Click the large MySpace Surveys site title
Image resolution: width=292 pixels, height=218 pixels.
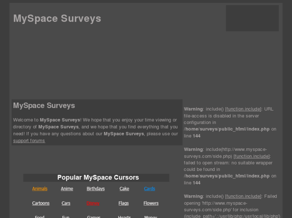57,18
